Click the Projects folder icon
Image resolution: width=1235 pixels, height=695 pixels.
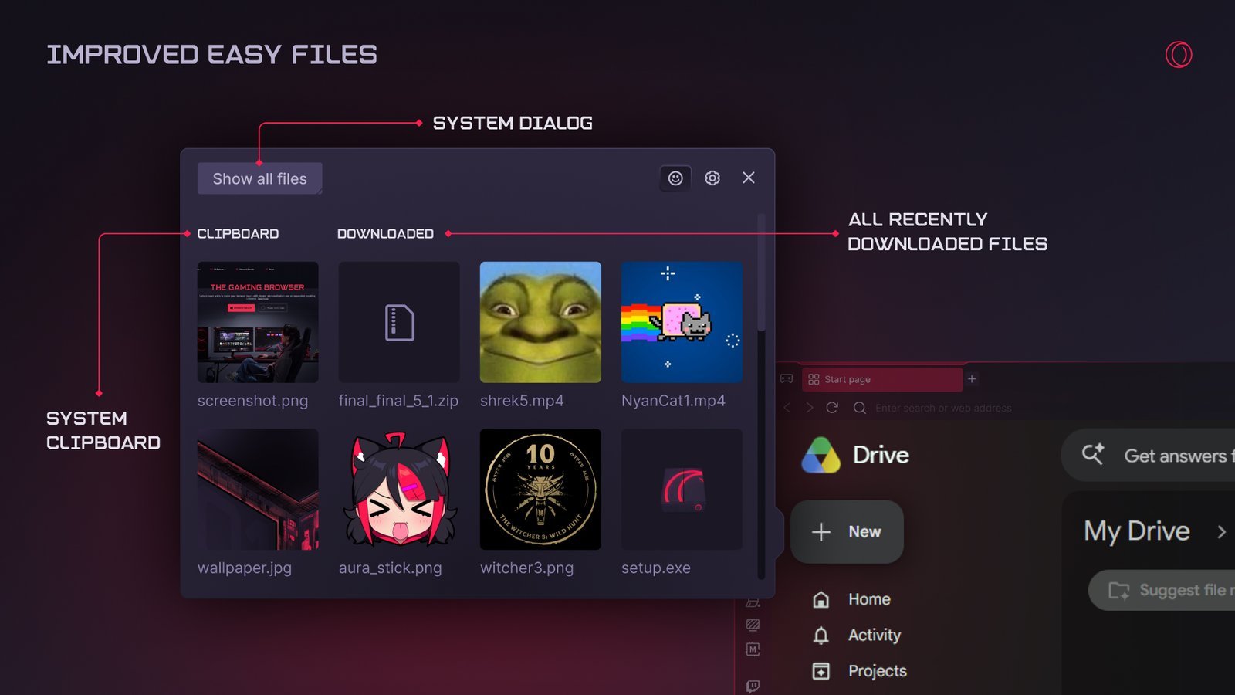click(821, 671)
